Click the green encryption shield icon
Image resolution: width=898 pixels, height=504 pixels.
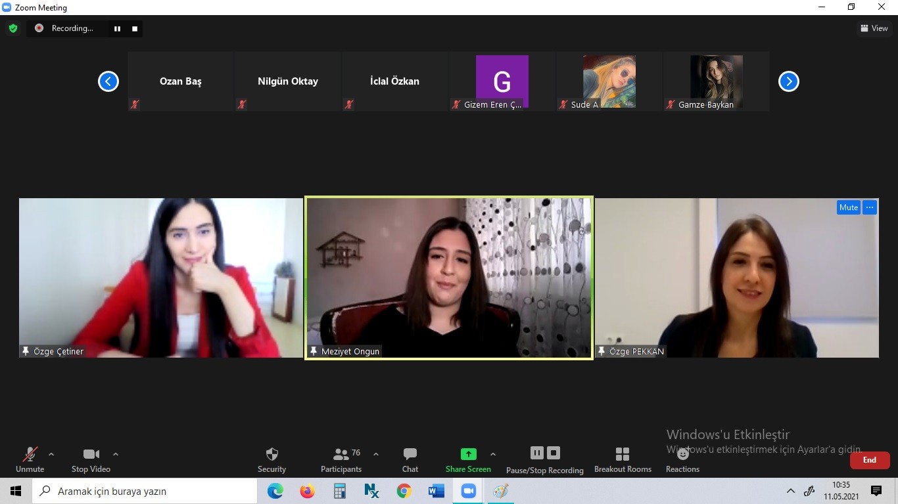(x=13, y=28)
